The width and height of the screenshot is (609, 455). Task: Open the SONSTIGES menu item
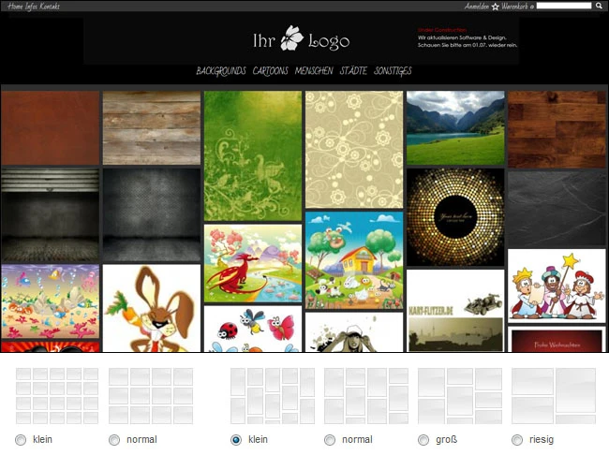point(393,71)
